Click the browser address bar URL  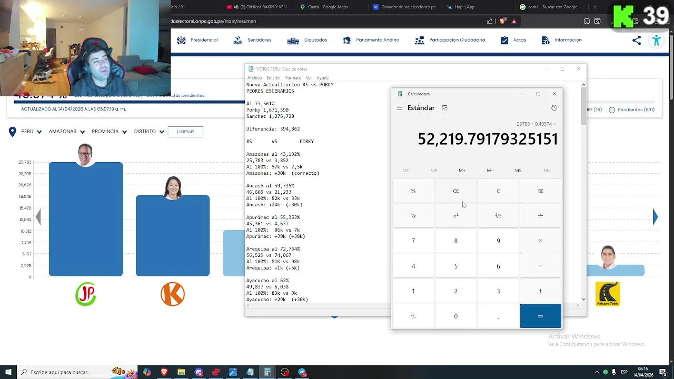[x=214, y=21]
